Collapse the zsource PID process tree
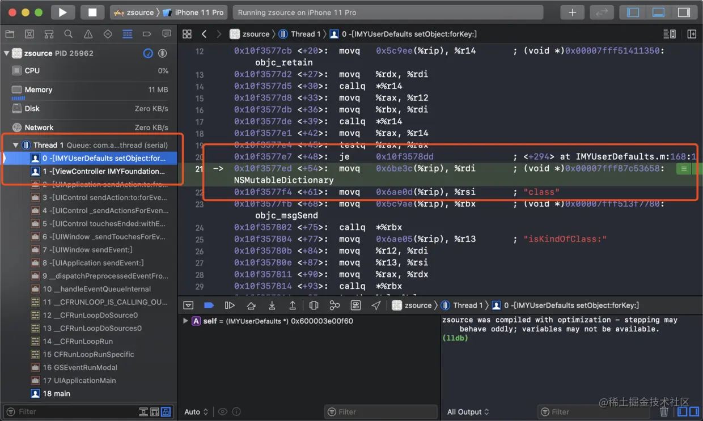Screen dimensions: 703x421 6,53
